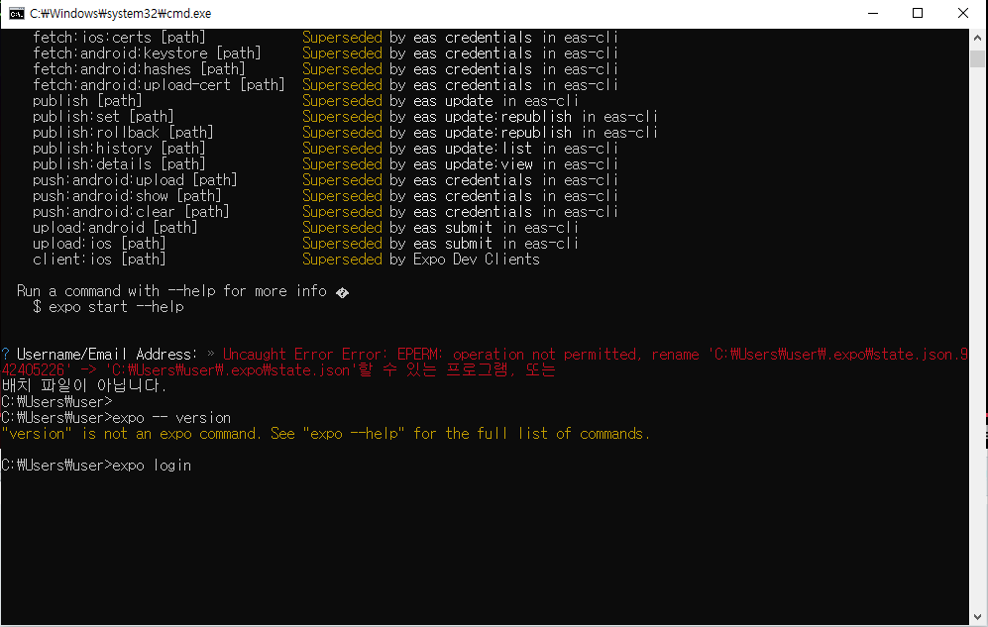
Task: Click the window title text C:\Windows\system32\cmd.exe
Action: (x=120, y=13)
